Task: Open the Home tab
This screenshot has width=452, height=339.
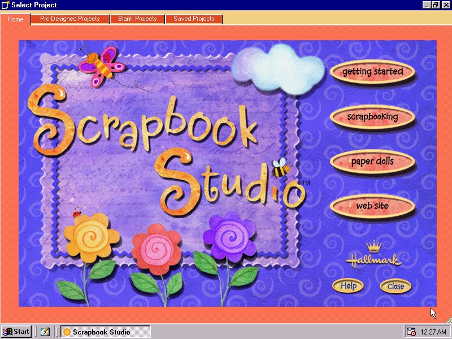Action: 16,19
